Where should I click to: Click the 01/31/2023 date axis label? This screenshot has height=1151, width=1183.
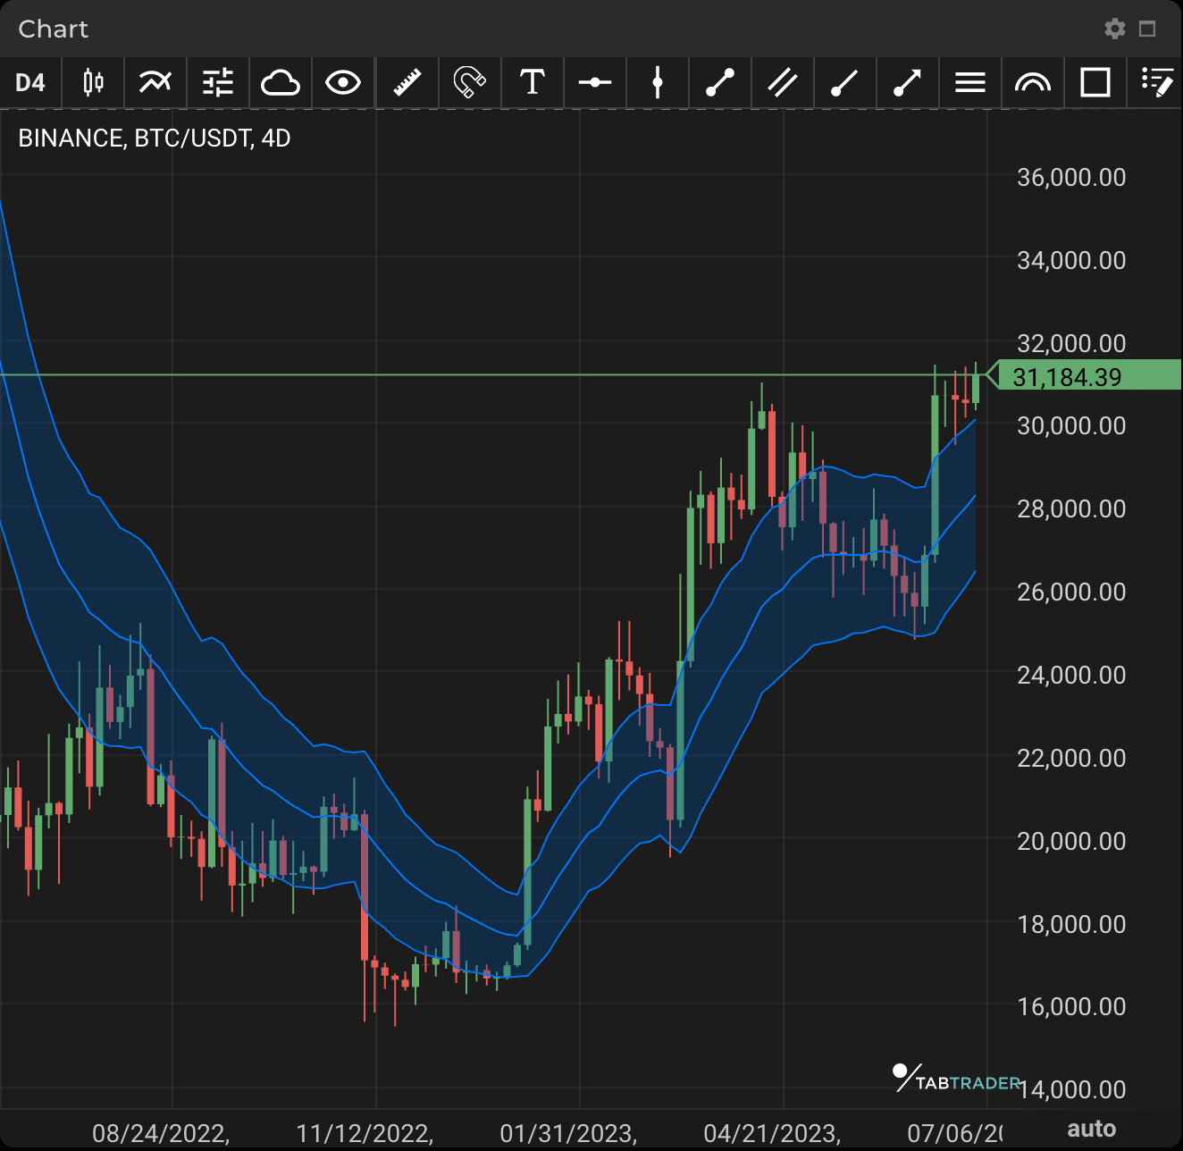(568, 1133)
